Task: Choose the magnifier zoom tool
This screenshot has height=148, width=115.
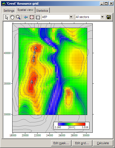Action: pos(18,17)
